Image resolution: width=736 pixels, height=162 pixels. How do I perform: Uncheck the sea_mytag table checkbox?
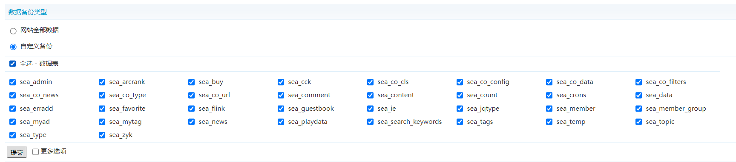pyautogui.click(x=102, y=122)
